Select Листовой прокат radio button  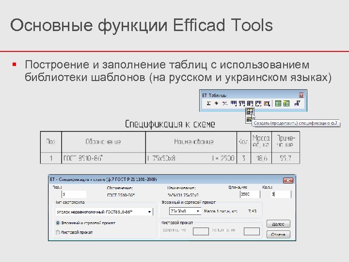tap(58, 232)
